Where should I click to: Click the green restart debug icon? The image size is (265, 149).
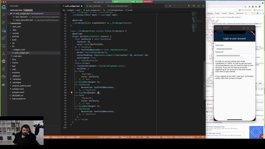tap(194, 6)
